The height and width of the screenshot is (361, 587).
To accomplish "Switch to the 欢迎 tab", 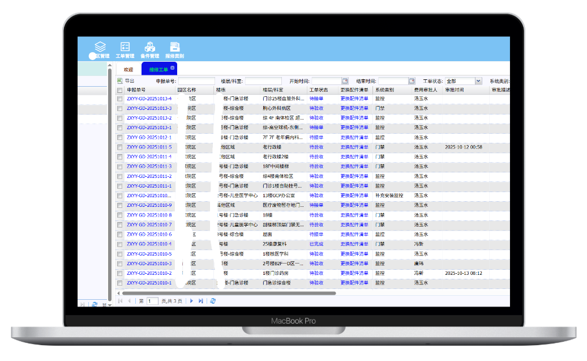I will (128, 70).
